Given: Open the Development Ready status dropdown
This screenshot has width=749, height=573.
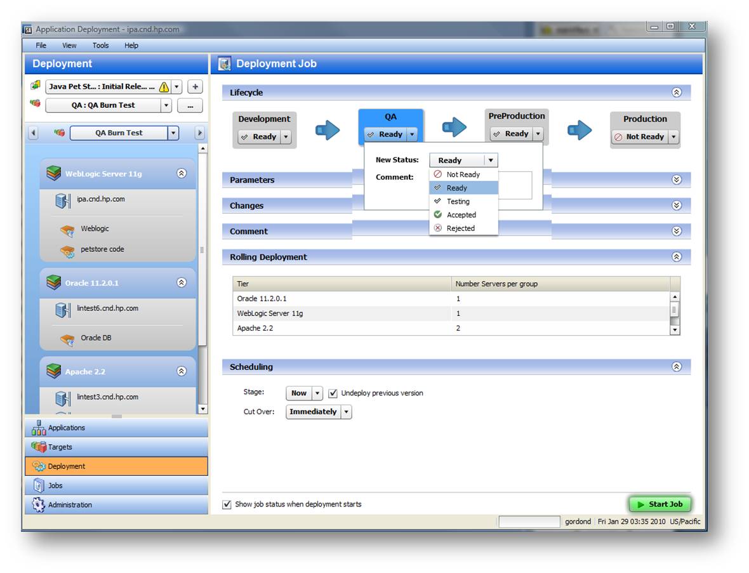Looking at the screenshot, I should pyautogui.click(x=286, y=137).
